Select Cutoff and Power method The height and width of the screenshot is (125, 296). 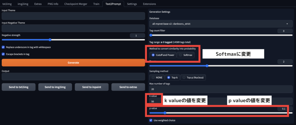coord(163,55)
